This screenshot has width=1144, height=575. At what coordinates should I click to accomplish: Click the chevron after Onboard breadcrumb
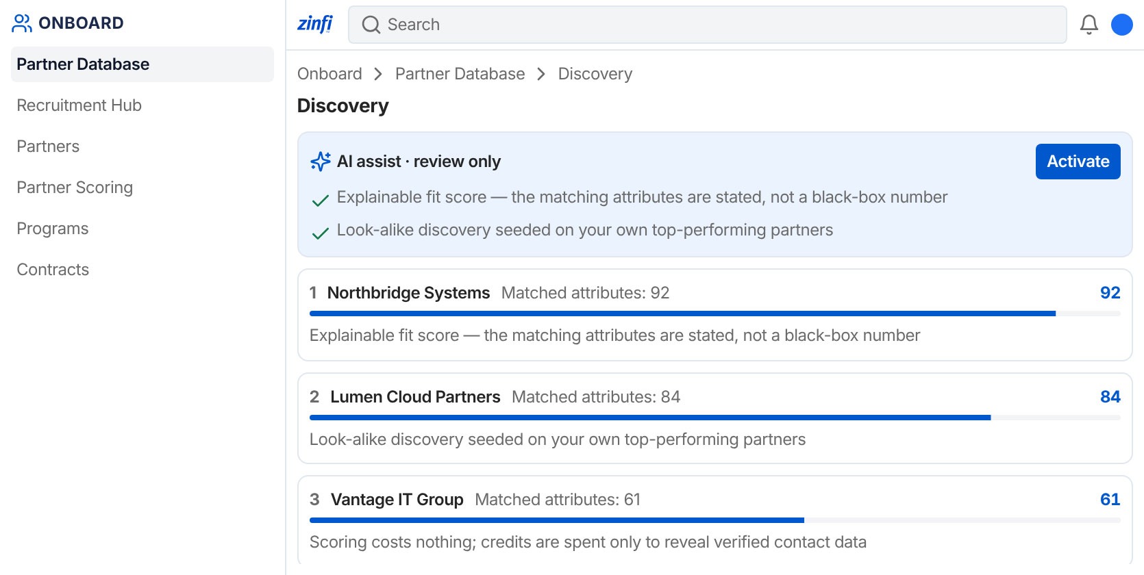point(378,74)
